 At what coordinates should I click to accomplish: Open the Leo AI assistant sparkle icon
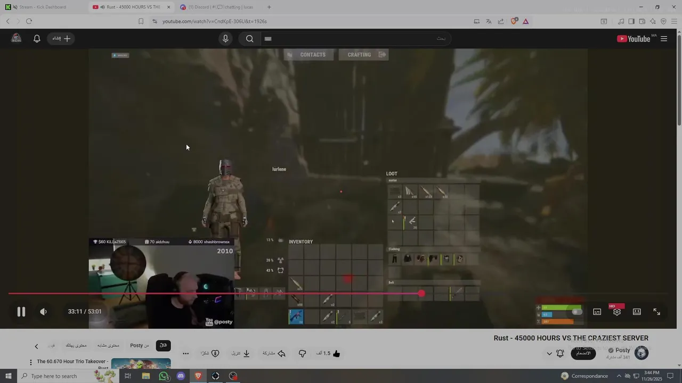point(653,21)
